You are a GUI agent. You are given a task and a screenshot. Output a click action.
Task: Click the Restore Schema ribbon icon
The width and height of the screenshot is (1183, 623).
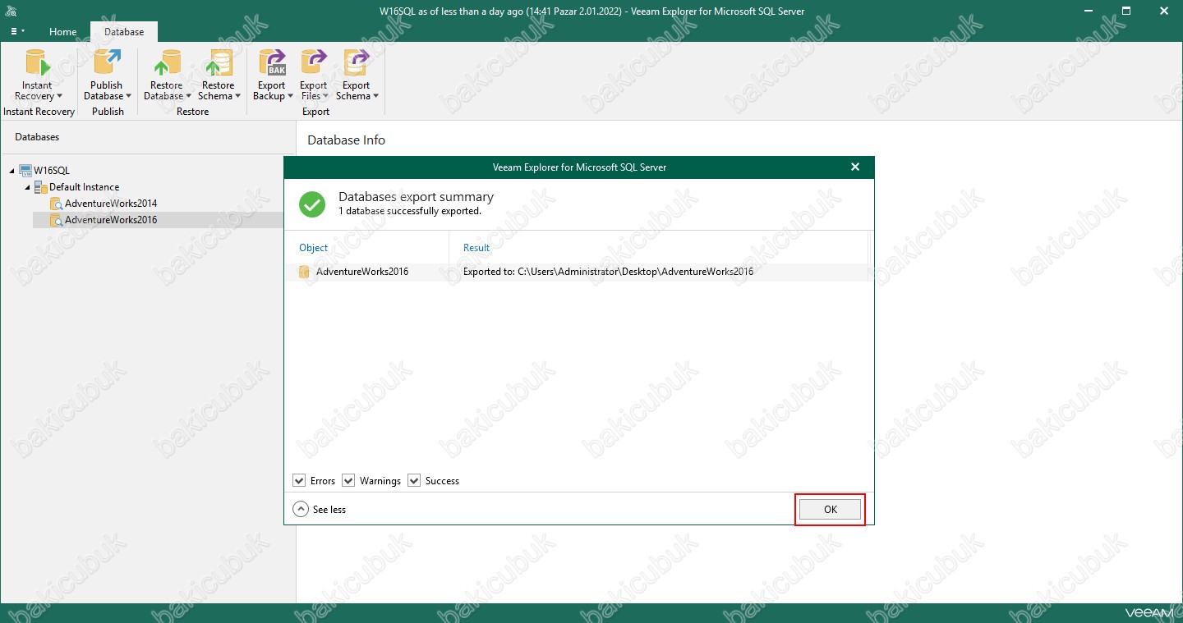pos(218,63)
